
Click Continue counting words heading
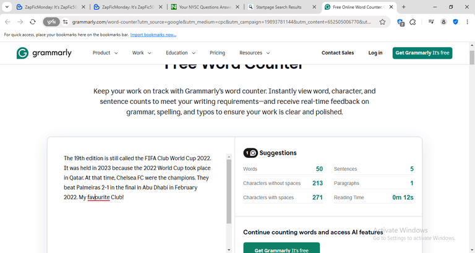(x=313, y=232)
